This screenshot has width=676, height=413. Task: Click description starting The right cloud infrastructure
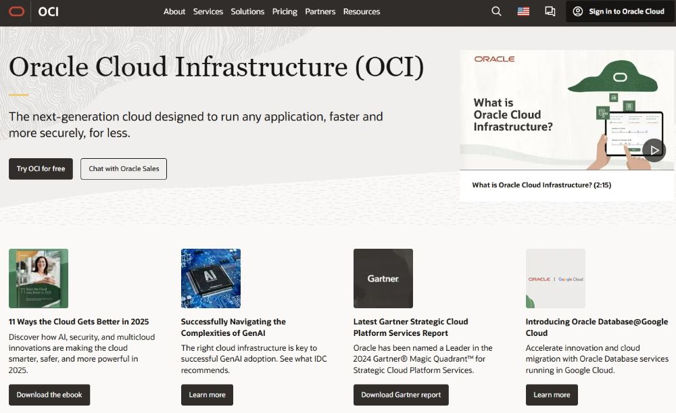(x=254, y=359)
